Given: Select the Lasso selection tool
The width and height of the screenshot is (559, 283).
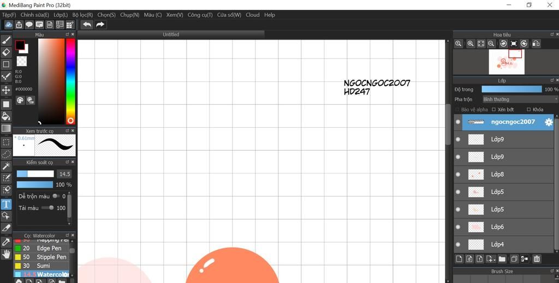Looking at the screenshot, I should (6, 154).
